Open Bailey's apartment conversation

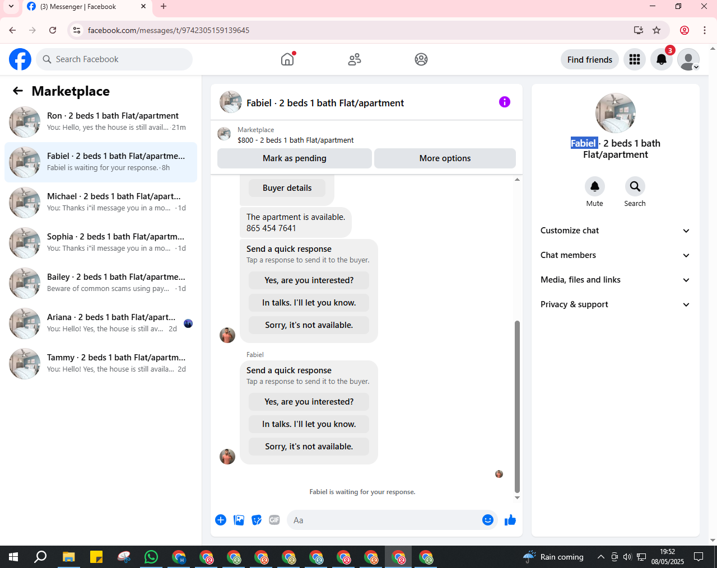101,283
